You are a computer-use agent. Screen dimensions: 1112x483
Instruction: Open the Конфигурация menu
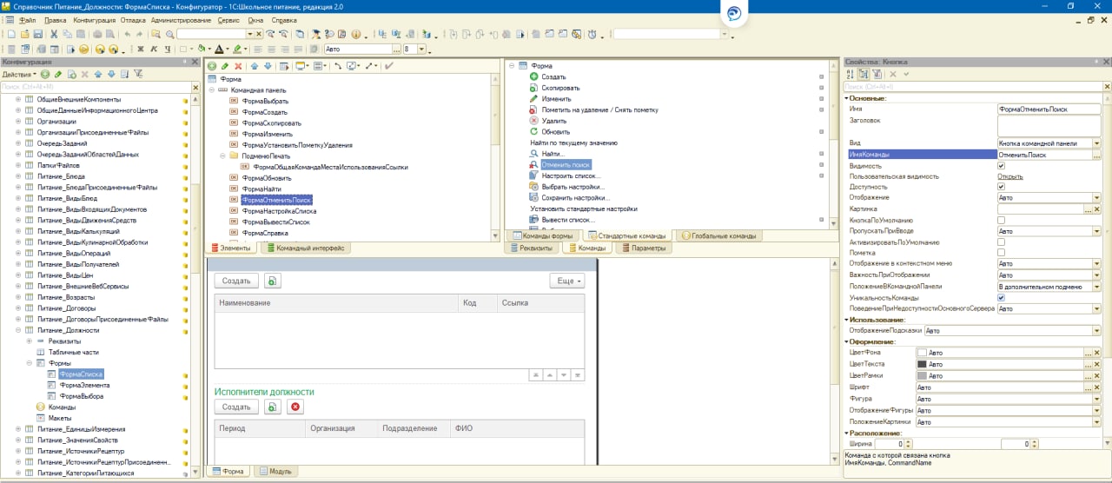[94, 19]
